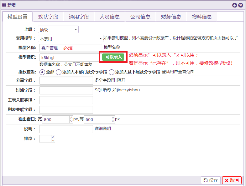246x186 pixels.
Task: Click the 保存 save button
Action: pos(211,180)
